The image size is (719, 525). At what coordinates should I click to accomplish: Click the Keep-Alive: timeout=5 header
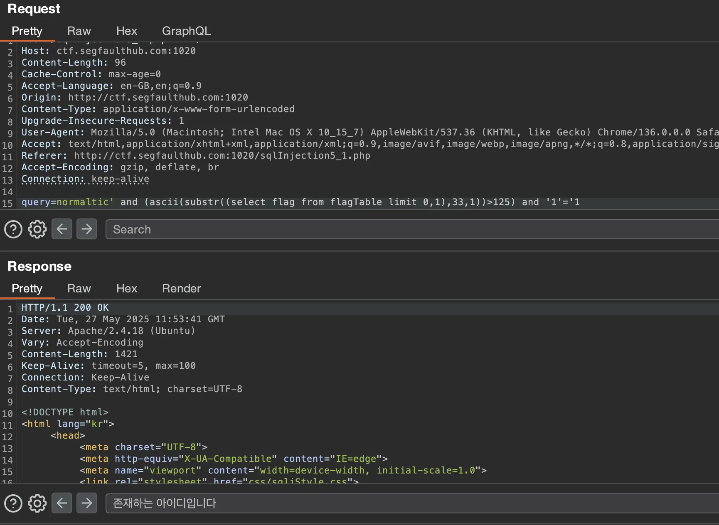[108, 366]
